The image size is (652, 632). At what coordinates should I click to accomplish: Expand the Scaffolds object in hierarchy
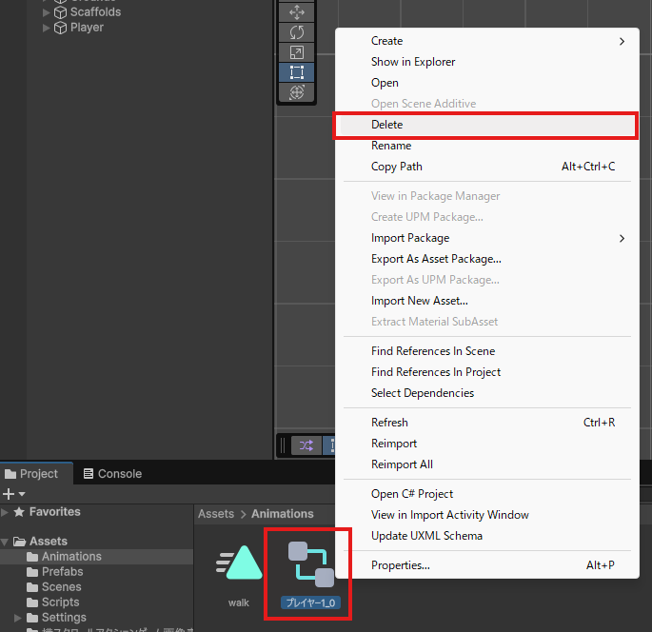point(46,12)
